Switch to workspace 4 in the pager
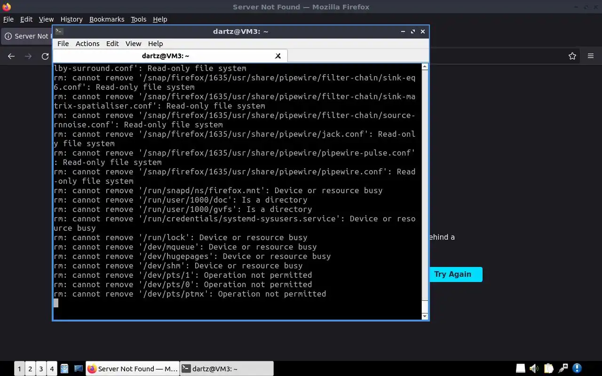602x376 pixels. point(52,369)
